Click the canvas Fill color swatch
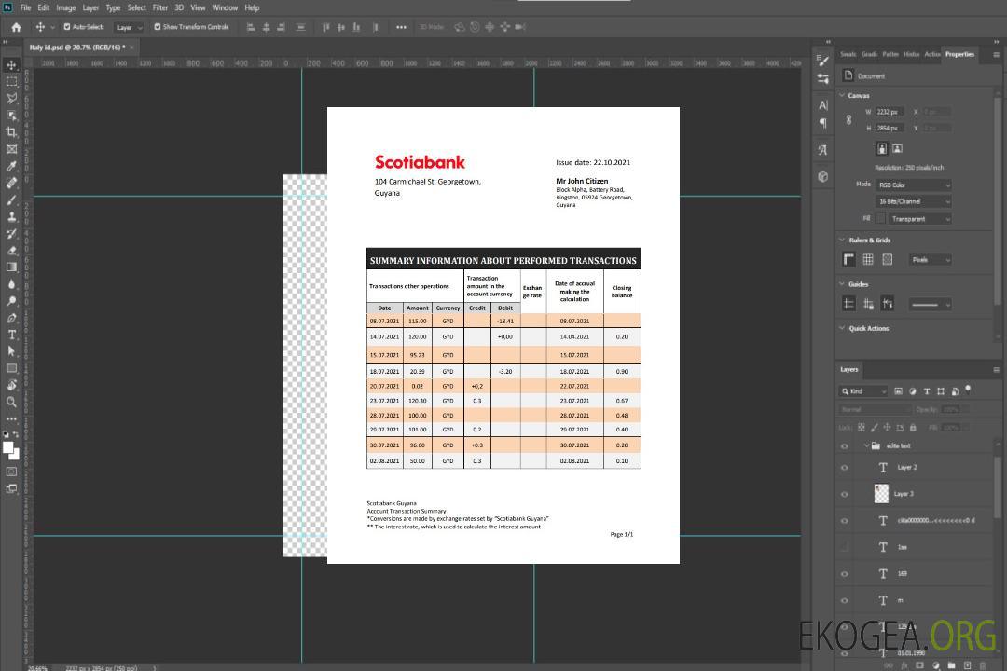Screen dimensions: 1007x671 (881, 219)
